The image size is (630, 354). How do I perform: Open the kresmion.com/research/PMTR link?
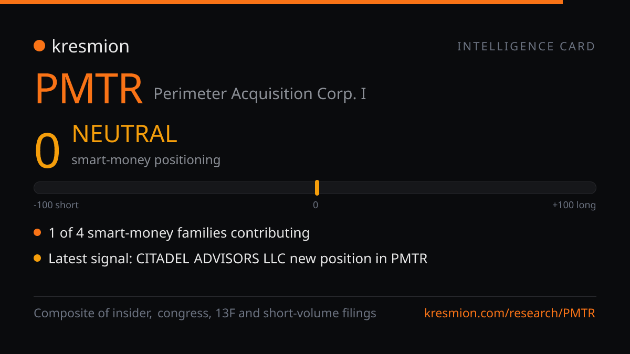(x=510, y=314)
